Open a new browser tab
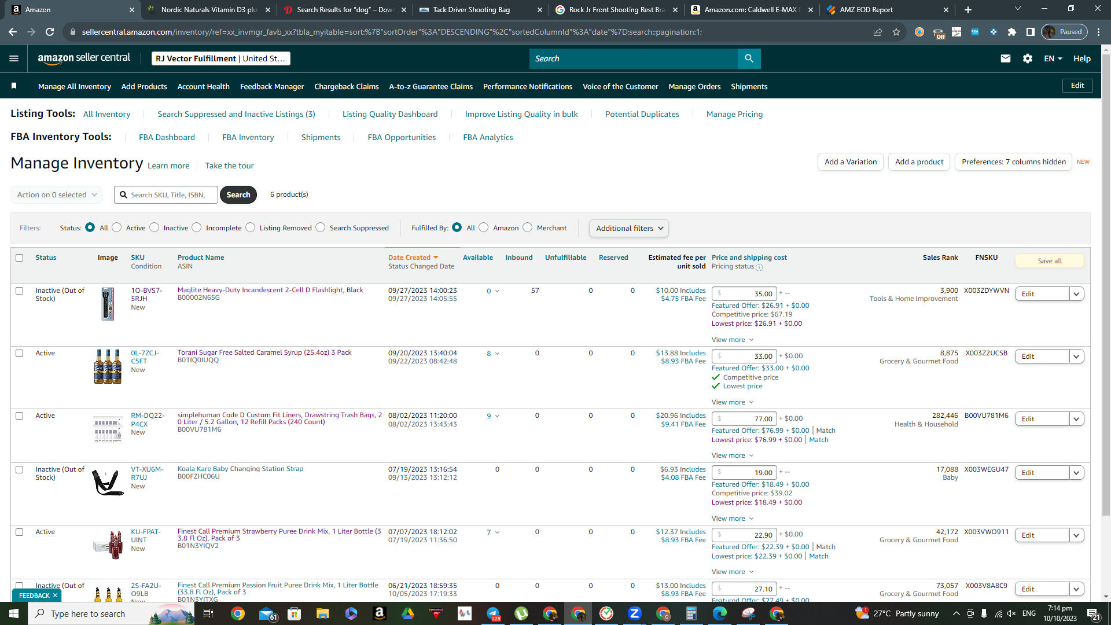This screenshot has width=1111, height=625. [x=968, y=9]
